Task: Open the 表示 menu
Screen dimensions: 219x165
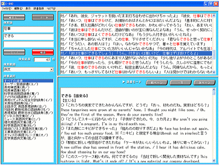Action: coord(28,8)
